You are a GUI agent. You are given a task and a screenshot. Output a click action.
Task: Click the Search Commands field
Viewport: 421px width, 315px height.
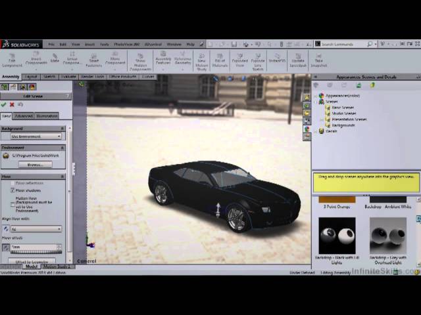click(x=343, y=44)
